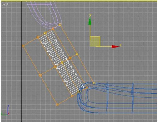Select the leftmost orange lattice control point
This screenshot has width=158, height=123.
23,46
